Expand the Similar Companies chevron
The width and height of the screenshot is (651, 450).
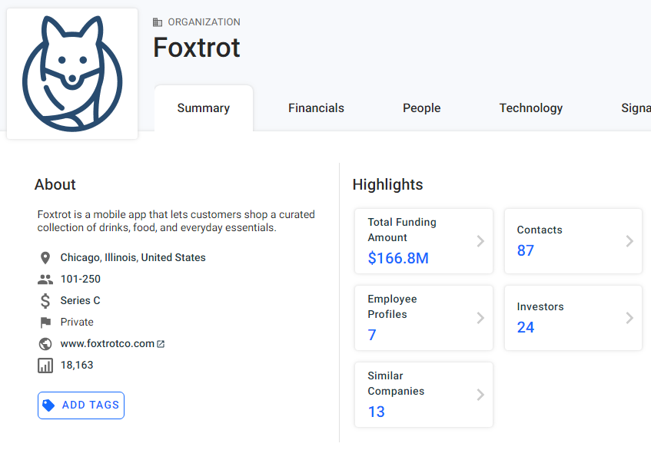(x=480, y=395)
